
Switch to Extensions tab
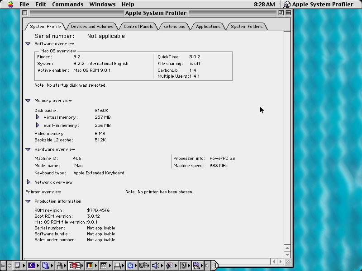174,27
